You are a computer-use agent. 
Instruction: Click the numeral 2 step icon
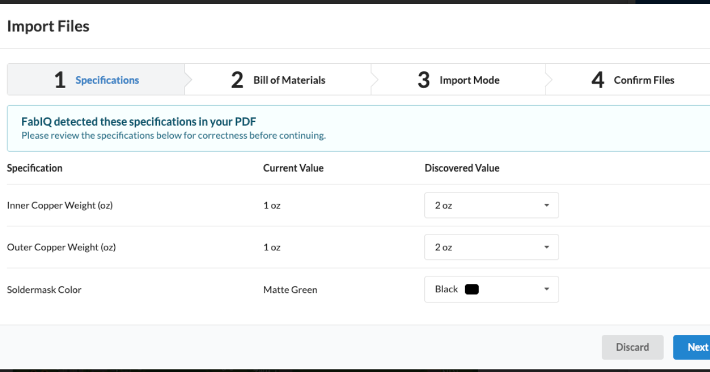[x=236, y=80]
